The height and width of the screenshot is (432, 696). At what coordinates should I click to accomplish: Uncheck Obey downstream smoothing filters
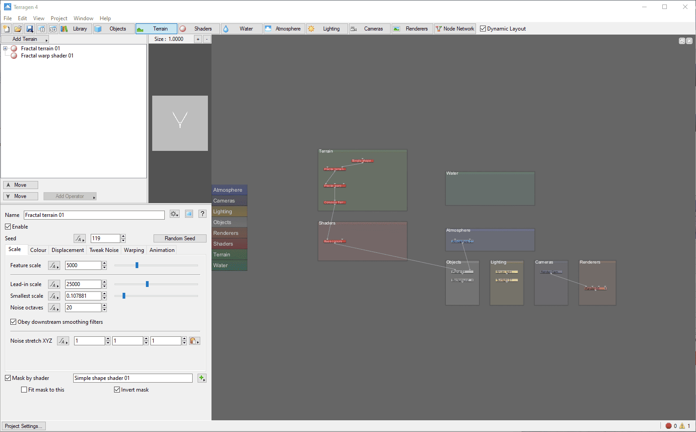[x=13, y=322]
